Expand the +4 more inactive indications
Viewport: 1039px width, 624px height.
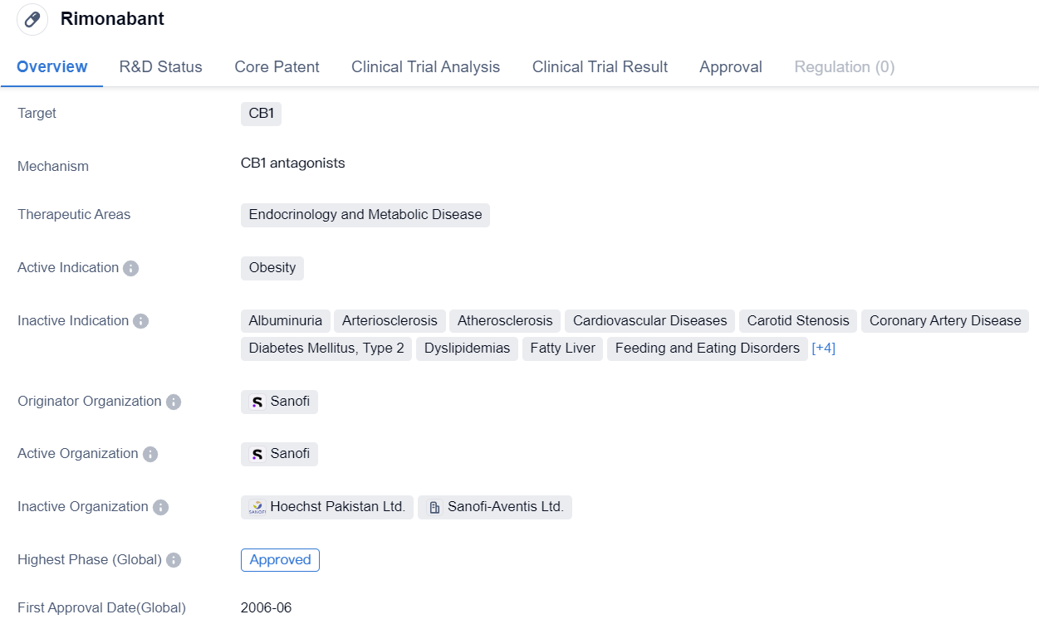[x=823, y=349]
